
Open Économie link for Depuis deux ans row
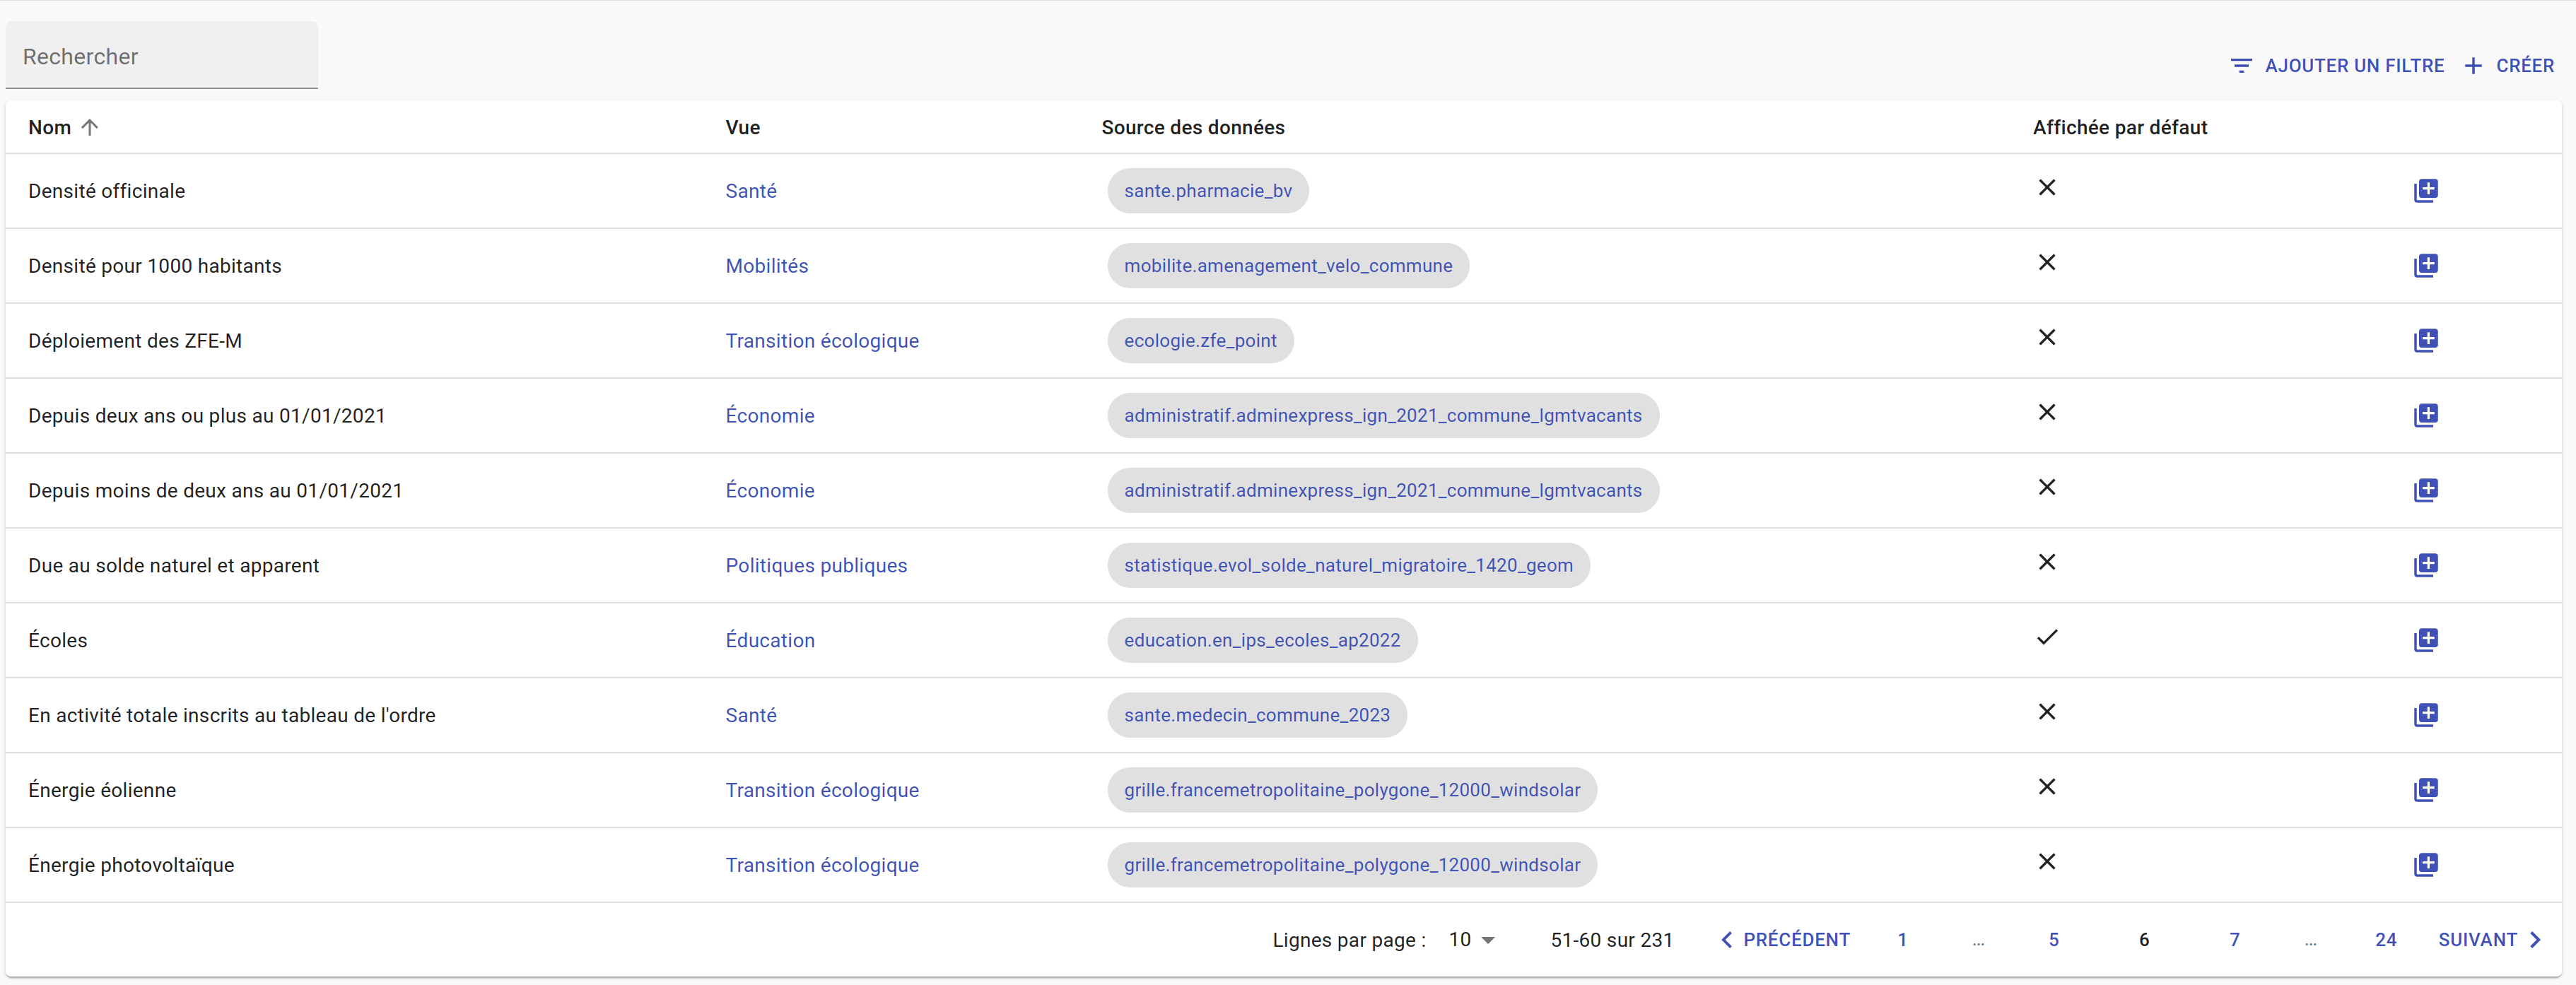pyautogui.click(x=770, y=416)
